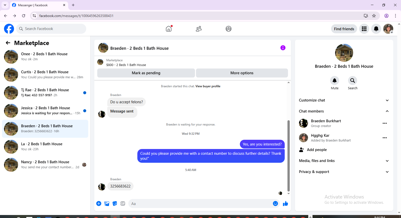Click the chat header title Braeden 2 Beds
This screenshot has height=218, width=401.
tap(139, 48)
